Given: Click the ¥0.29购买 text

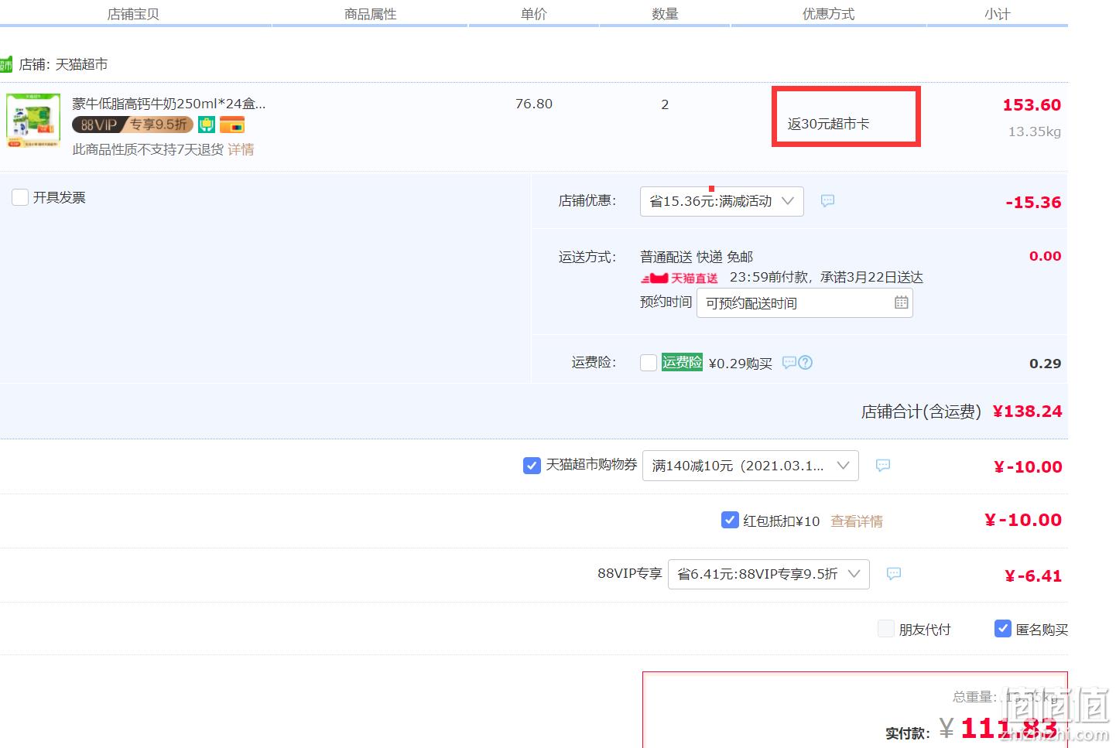Looking at the screenshot, I should coord(741,363).
